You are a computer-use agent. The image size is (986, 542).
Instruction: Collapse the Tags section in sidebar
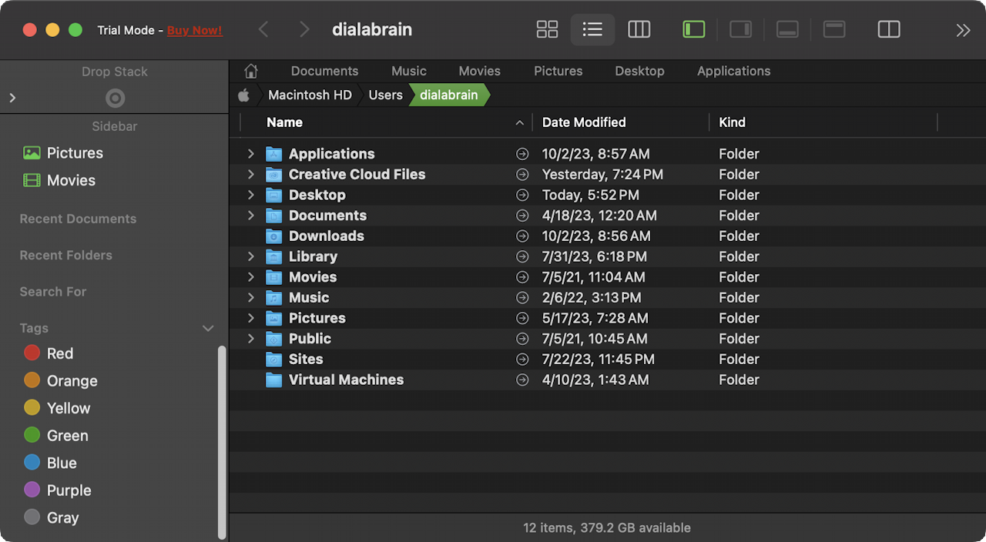[x=207, y=329]
